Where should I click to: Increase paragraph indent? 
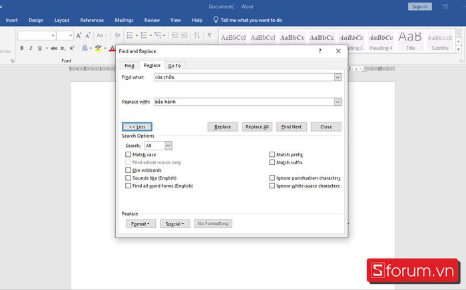pos(184,36)
